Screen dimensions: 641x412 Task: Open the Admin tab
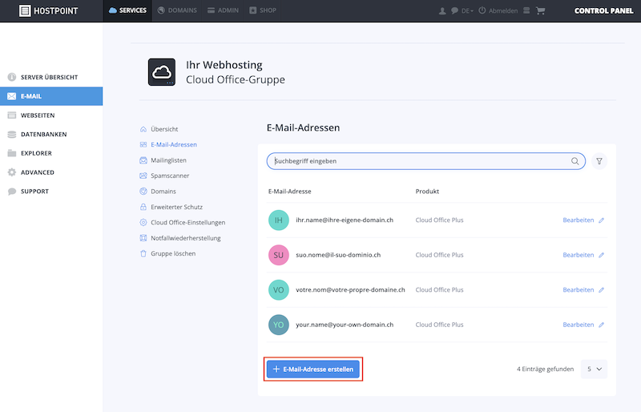click(223, 10)
